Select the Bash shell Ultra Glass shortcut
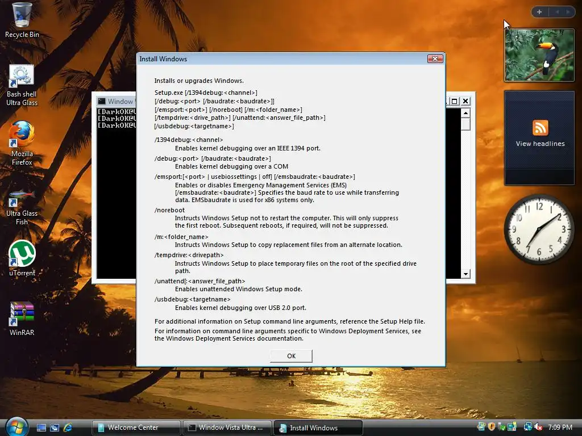Image resolution: width=582 pixels, height=436 pixels. coord(22,85)
